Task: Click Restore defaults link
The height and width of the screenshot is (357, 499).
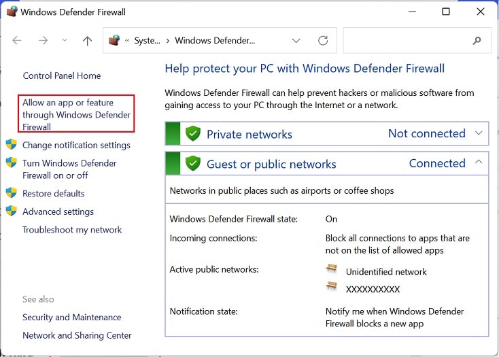Action: pyautogui.click(x=54, y=193)
